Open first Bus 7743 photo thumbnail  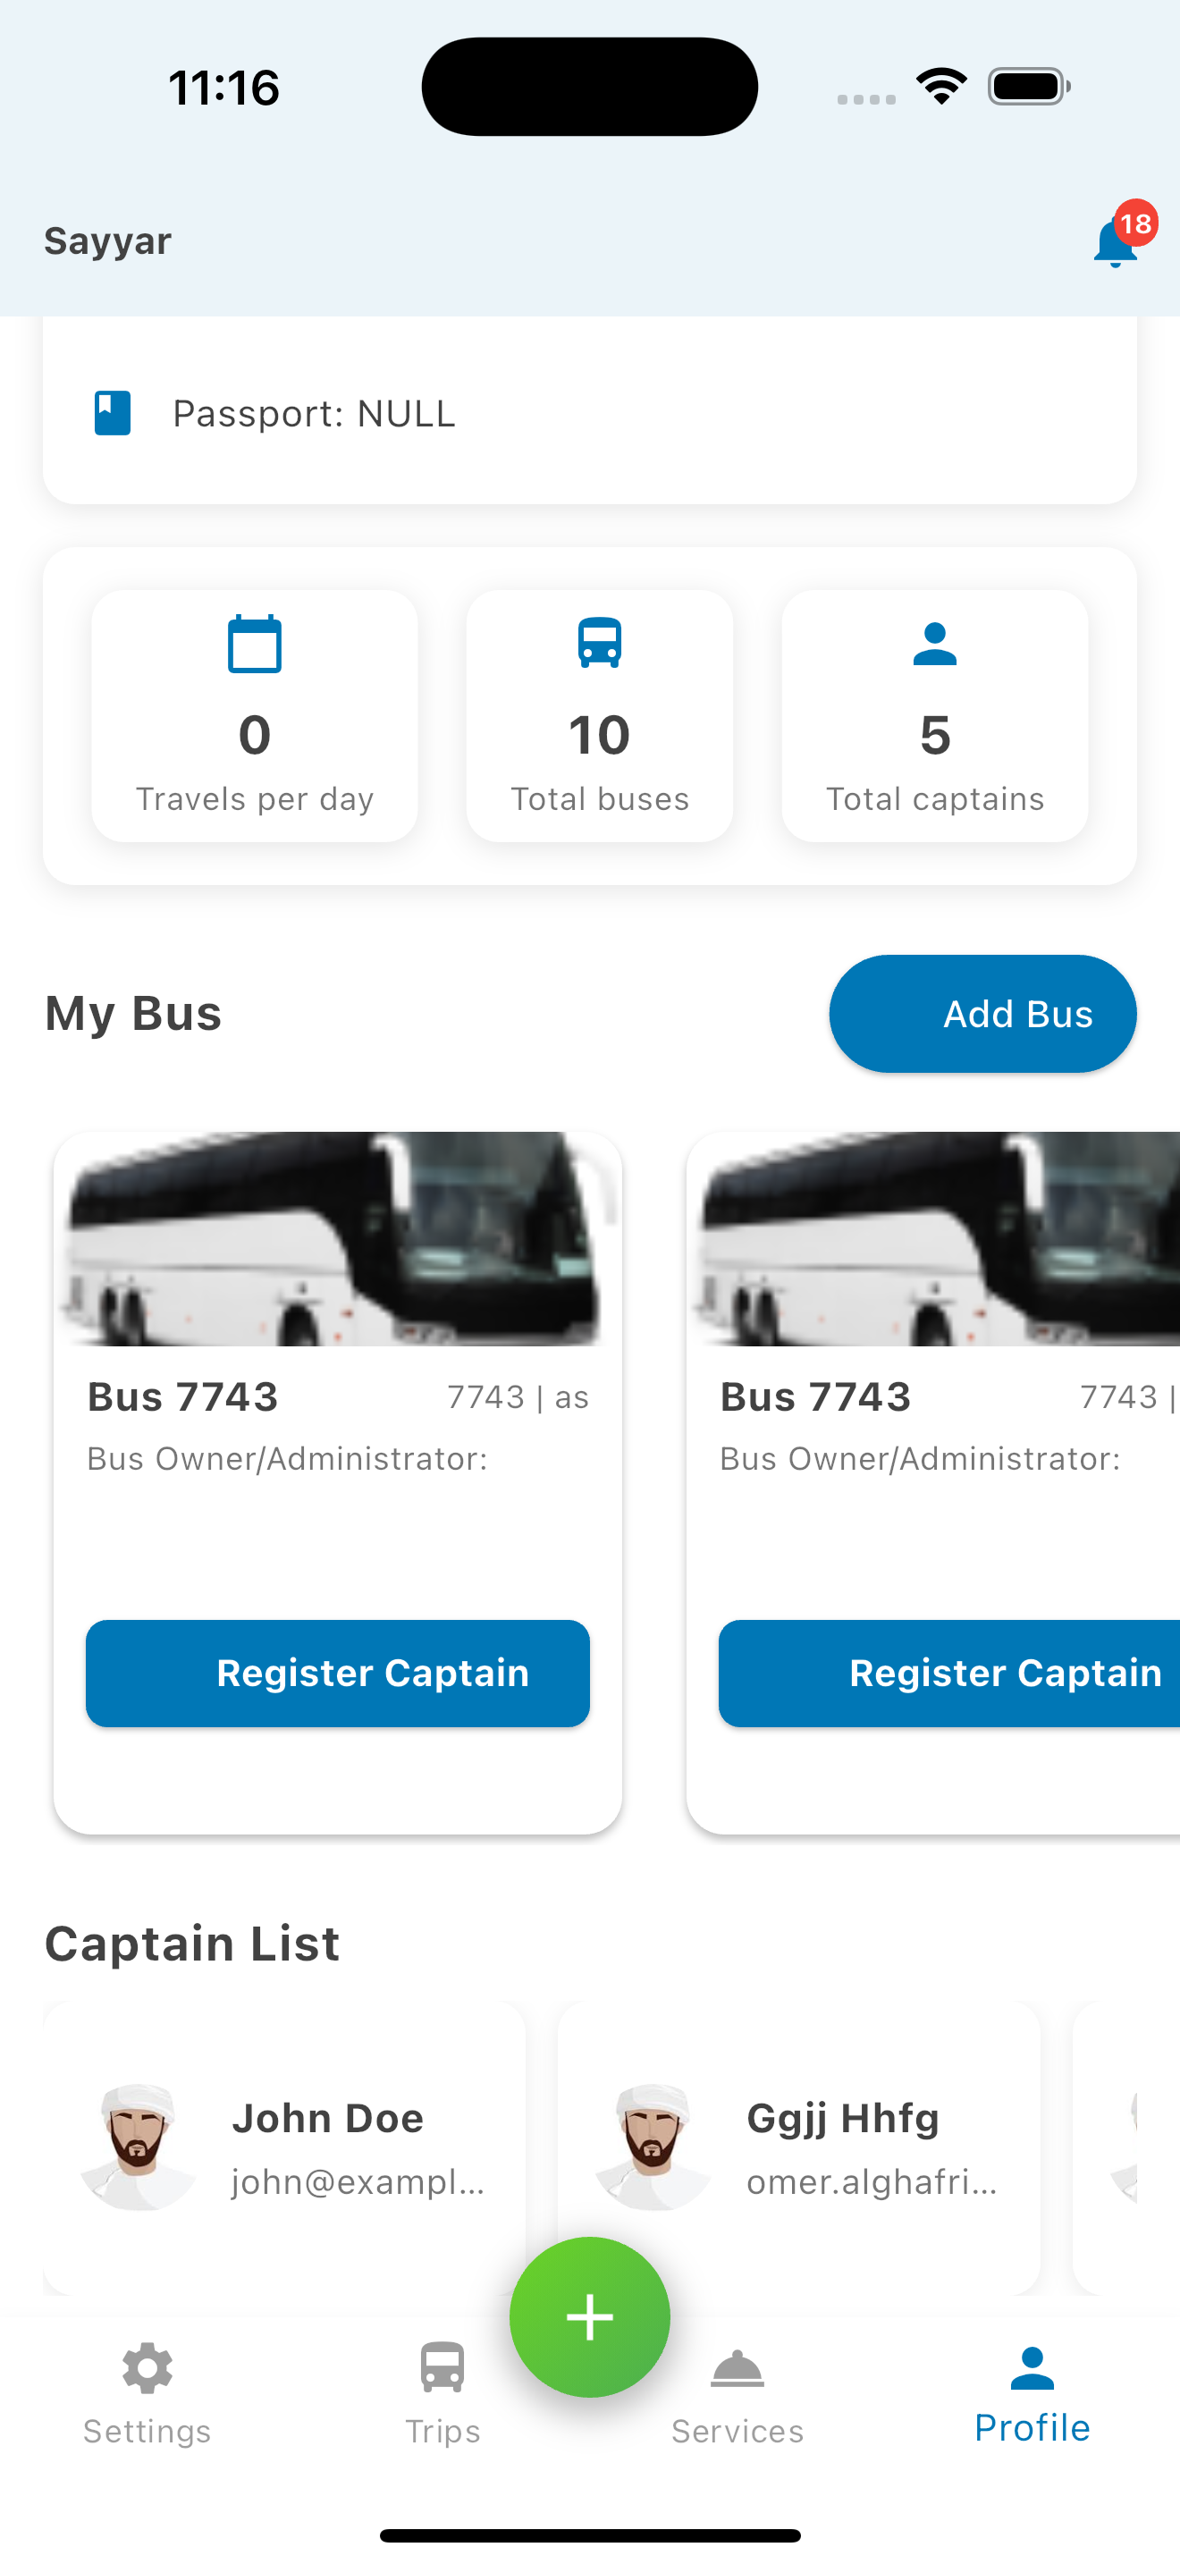point(337,1239)
